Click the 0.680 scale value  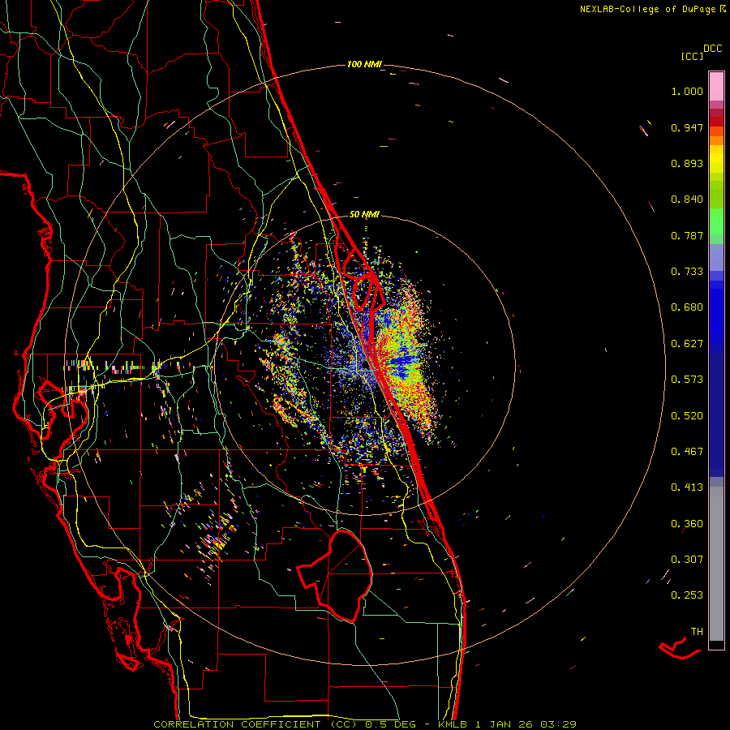pyautogui.click(x=687, y=307)
